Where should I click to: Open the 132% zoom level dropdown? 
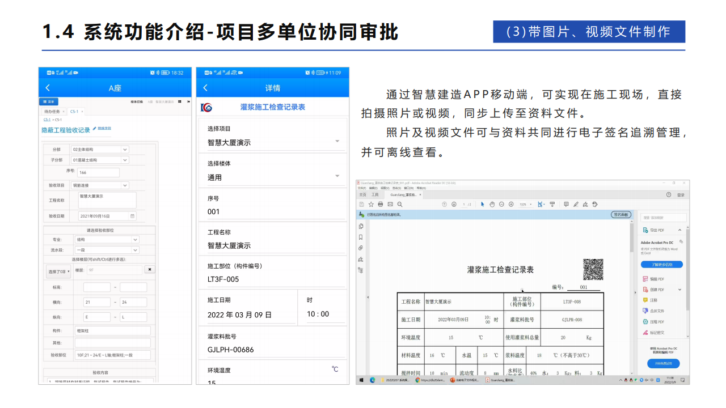coord(525,204)
